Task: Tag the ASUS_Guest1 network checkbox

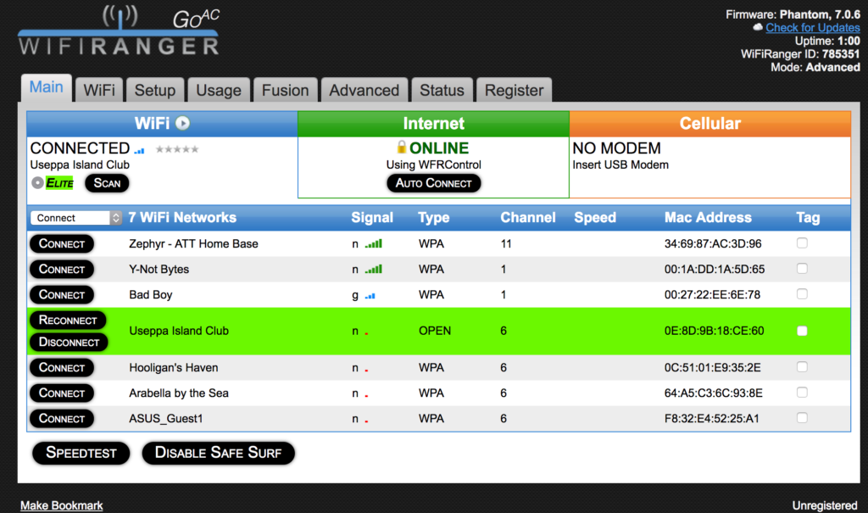Action: [802, 418]
